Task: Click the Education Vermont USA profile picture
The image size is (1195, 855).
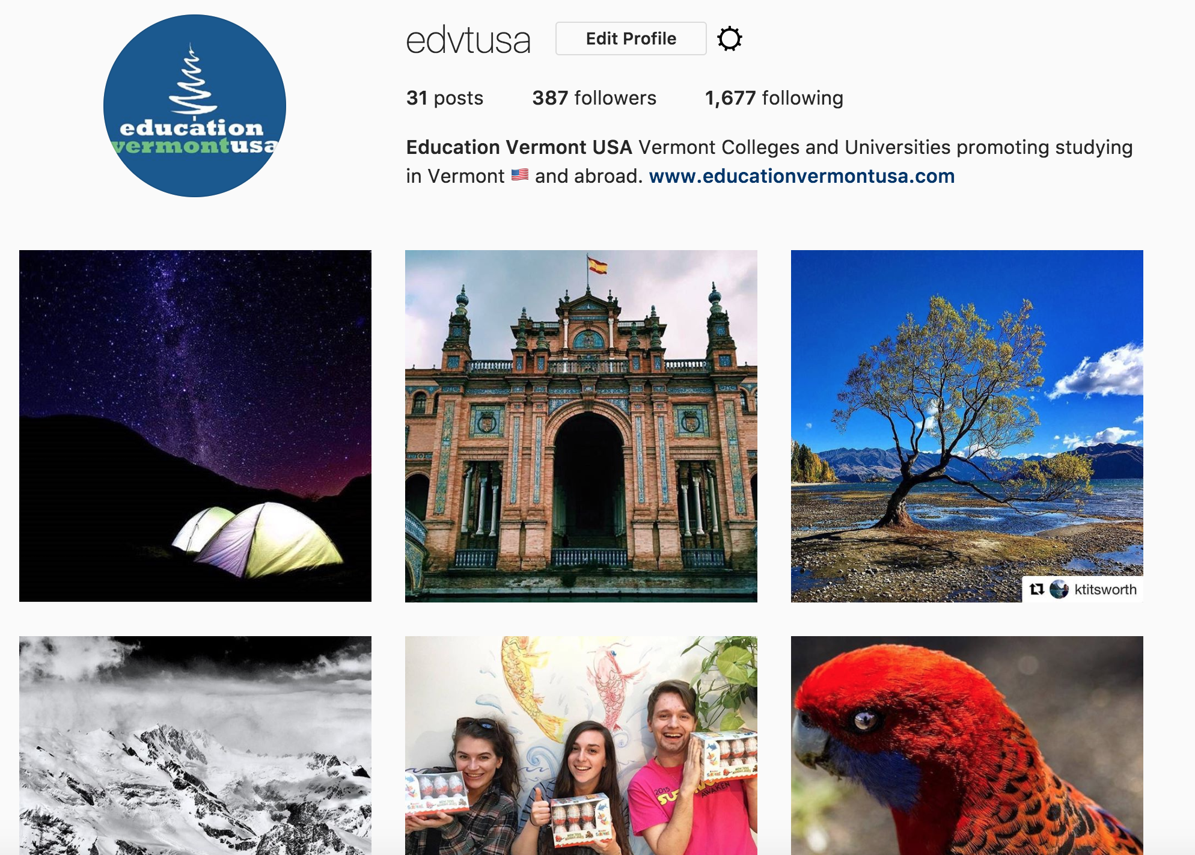Action: tap(195, 106)
